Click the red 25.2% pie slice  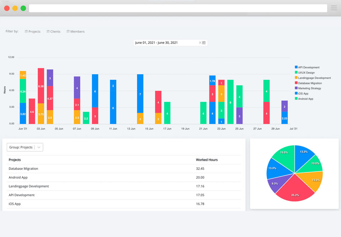295,189
